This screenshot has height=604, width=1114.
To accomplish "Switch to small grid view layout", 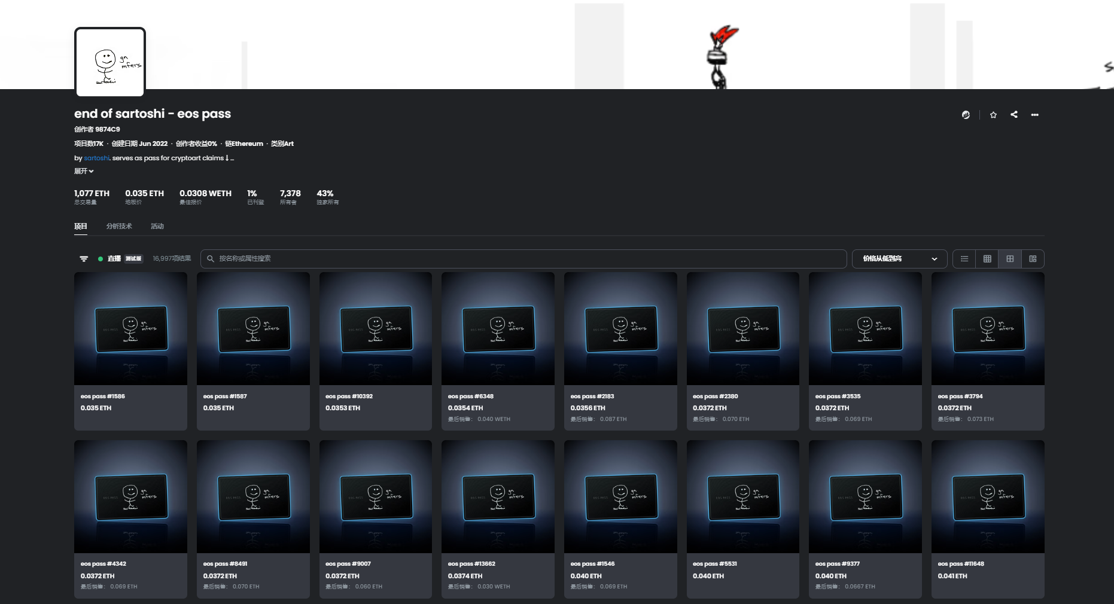I will pos(987,259).
